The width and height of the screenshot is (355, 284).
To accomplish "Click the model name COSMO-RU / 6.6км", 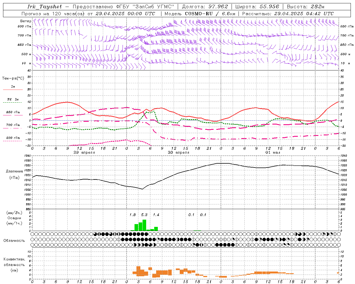I will pos(210,14).
